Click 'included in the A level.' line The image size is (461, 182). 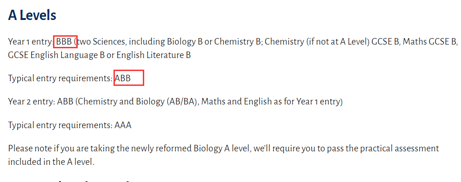coord(51,162)
